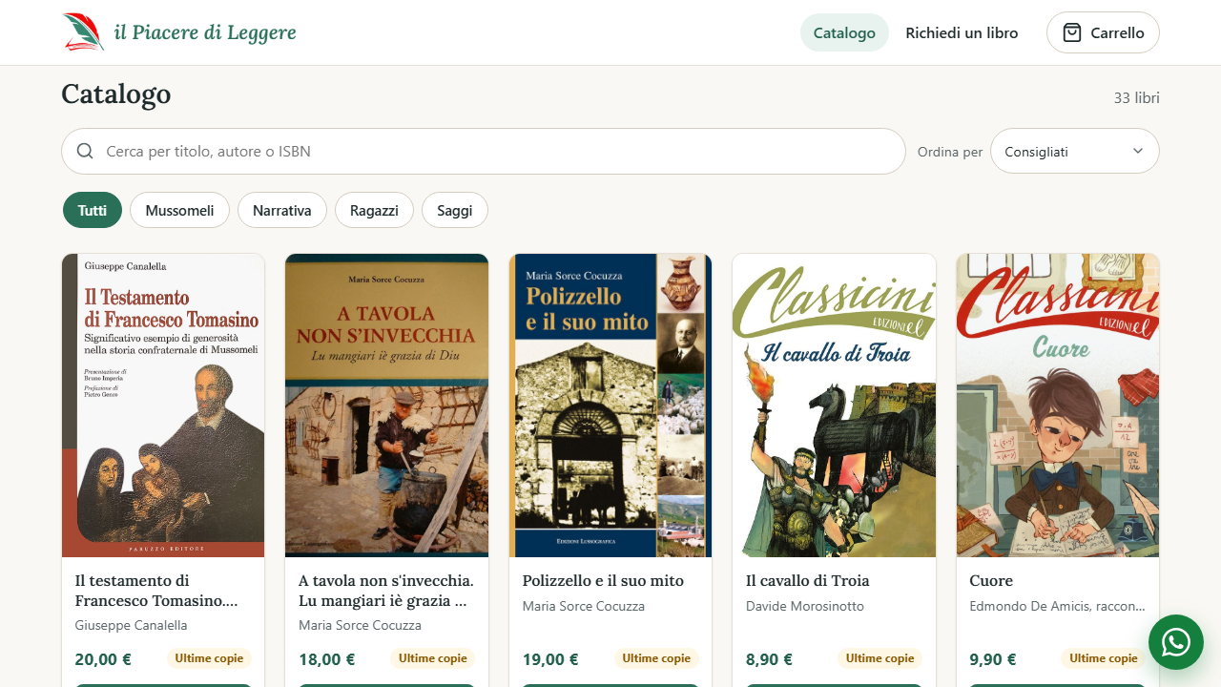Image resolution: width=1221 pixels, height=687 pixels.
Task: Click the 19,00 € price
Action: pos(550,659)
